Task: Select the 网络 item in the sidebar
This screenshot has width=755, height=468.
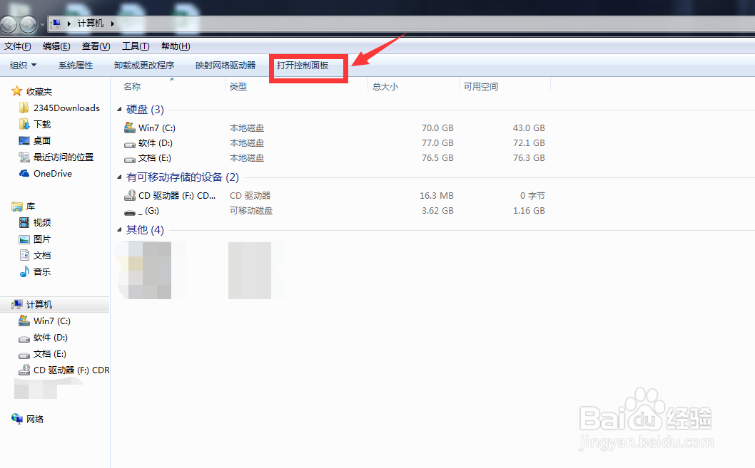Action: [34, 419]
